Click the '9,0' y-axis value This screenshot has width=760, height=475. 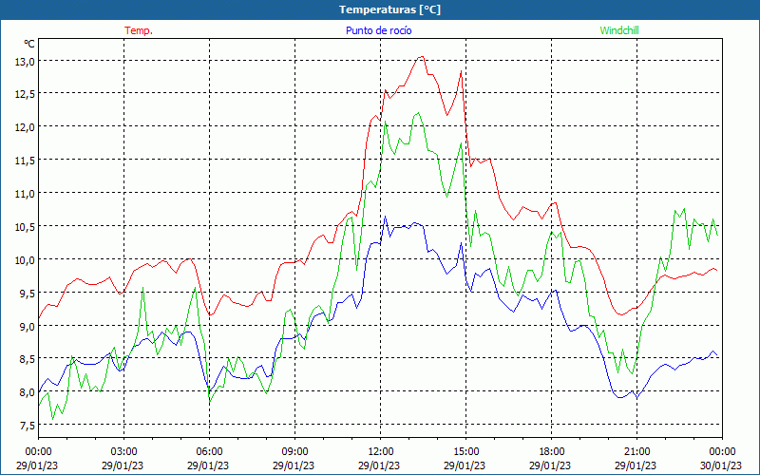click(x=26, y=327)
